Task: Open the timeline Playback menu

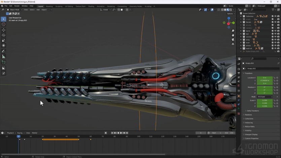Action: [x=11, y=133]
